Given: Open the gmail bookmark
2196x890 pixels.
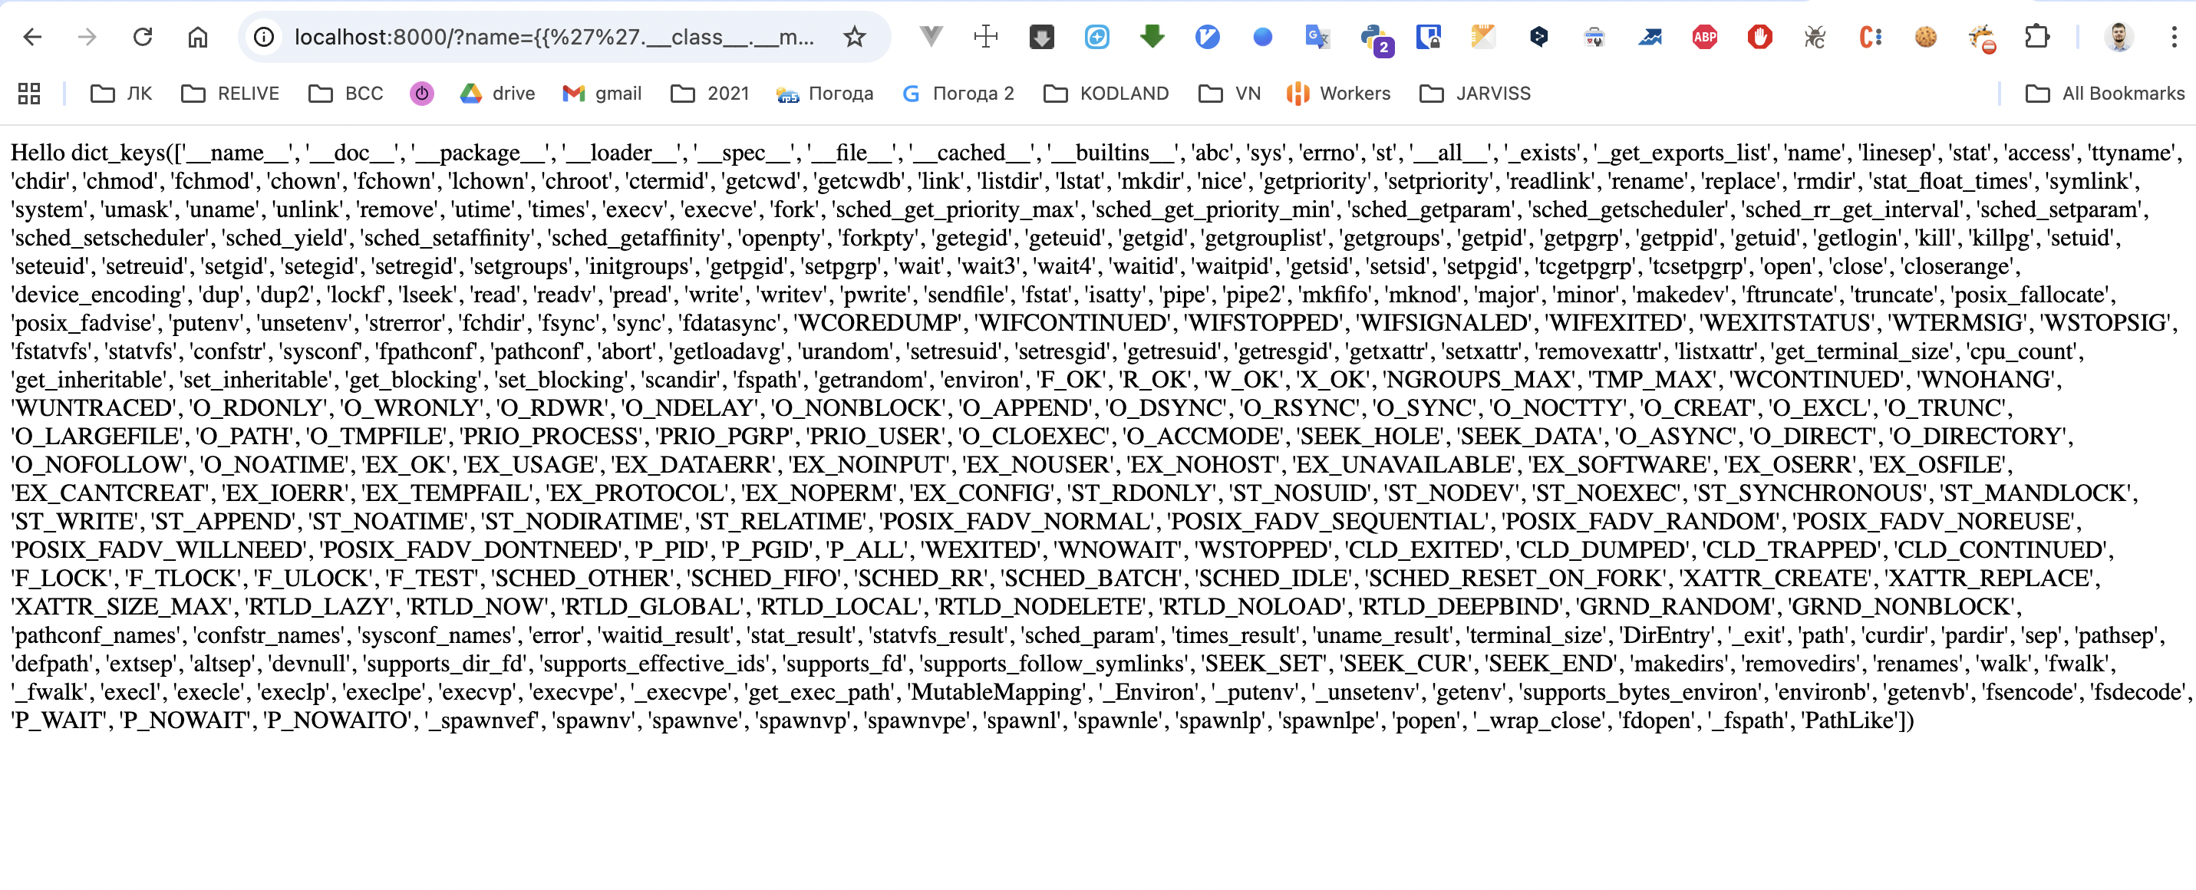Looking at the screenshot, I should [602, 94].
